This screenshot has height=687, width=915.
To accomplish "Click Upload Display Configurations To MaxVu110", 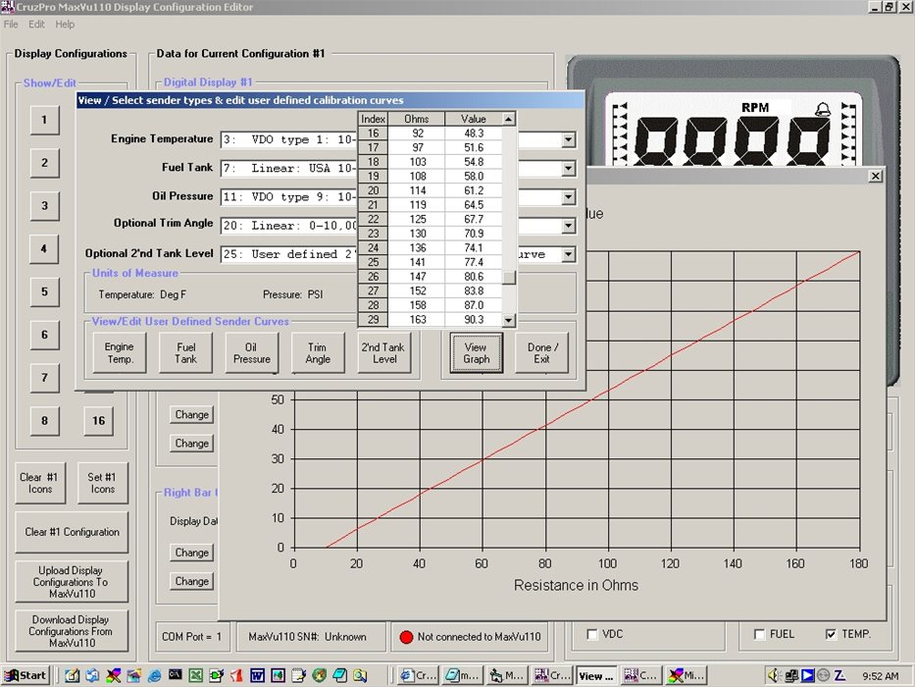I will pyautogui.click(x=72, y=582).
